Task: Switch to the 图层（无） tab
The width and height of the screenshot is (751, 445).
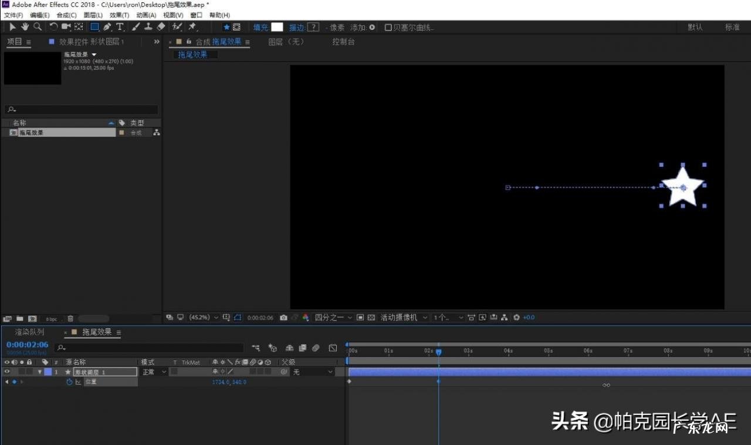Action: pos(287,41)
